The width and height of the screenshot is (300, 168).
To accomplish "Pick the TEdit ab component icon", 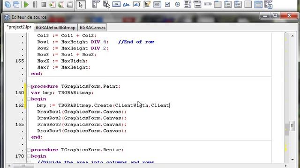I will pos(136,4).
